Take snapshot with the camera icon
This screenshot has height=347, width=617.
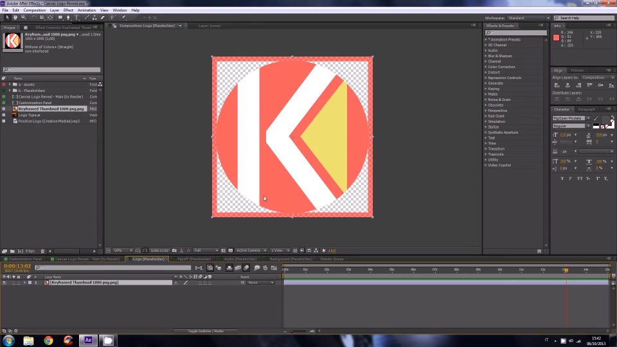(x=174, y=251)
